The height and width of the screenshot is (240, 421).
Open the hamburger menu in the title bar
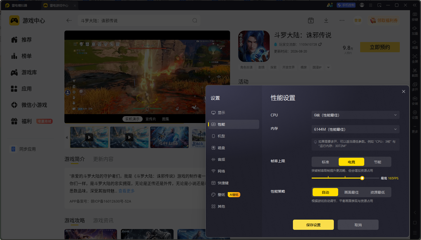(x=371, y=5)
